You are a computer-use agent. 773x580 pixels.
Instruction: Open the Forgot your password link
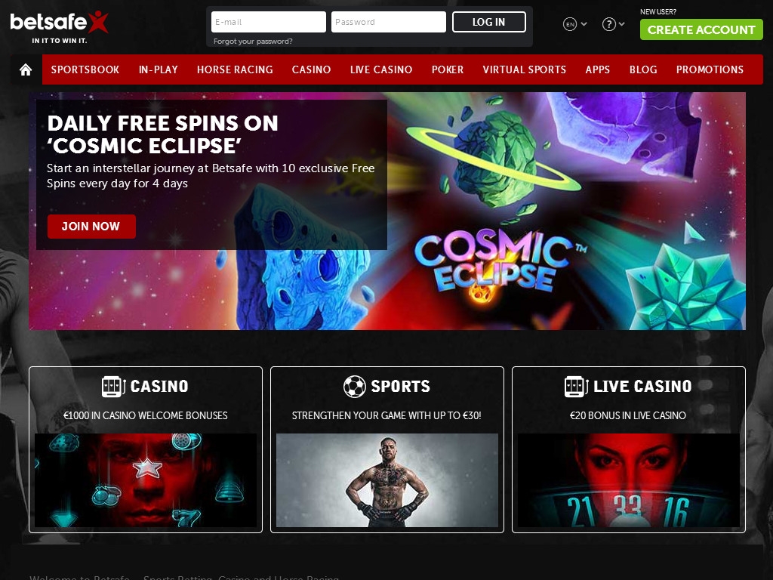253,42
